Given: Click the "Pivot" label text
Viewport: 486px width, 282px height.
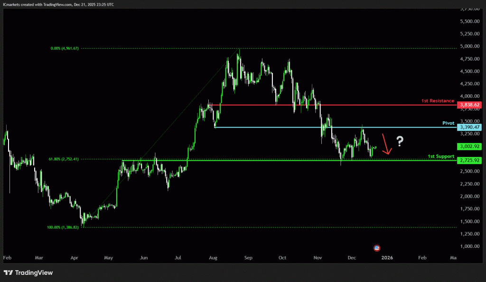Looking at the screenshot, I should coord(448,123).
